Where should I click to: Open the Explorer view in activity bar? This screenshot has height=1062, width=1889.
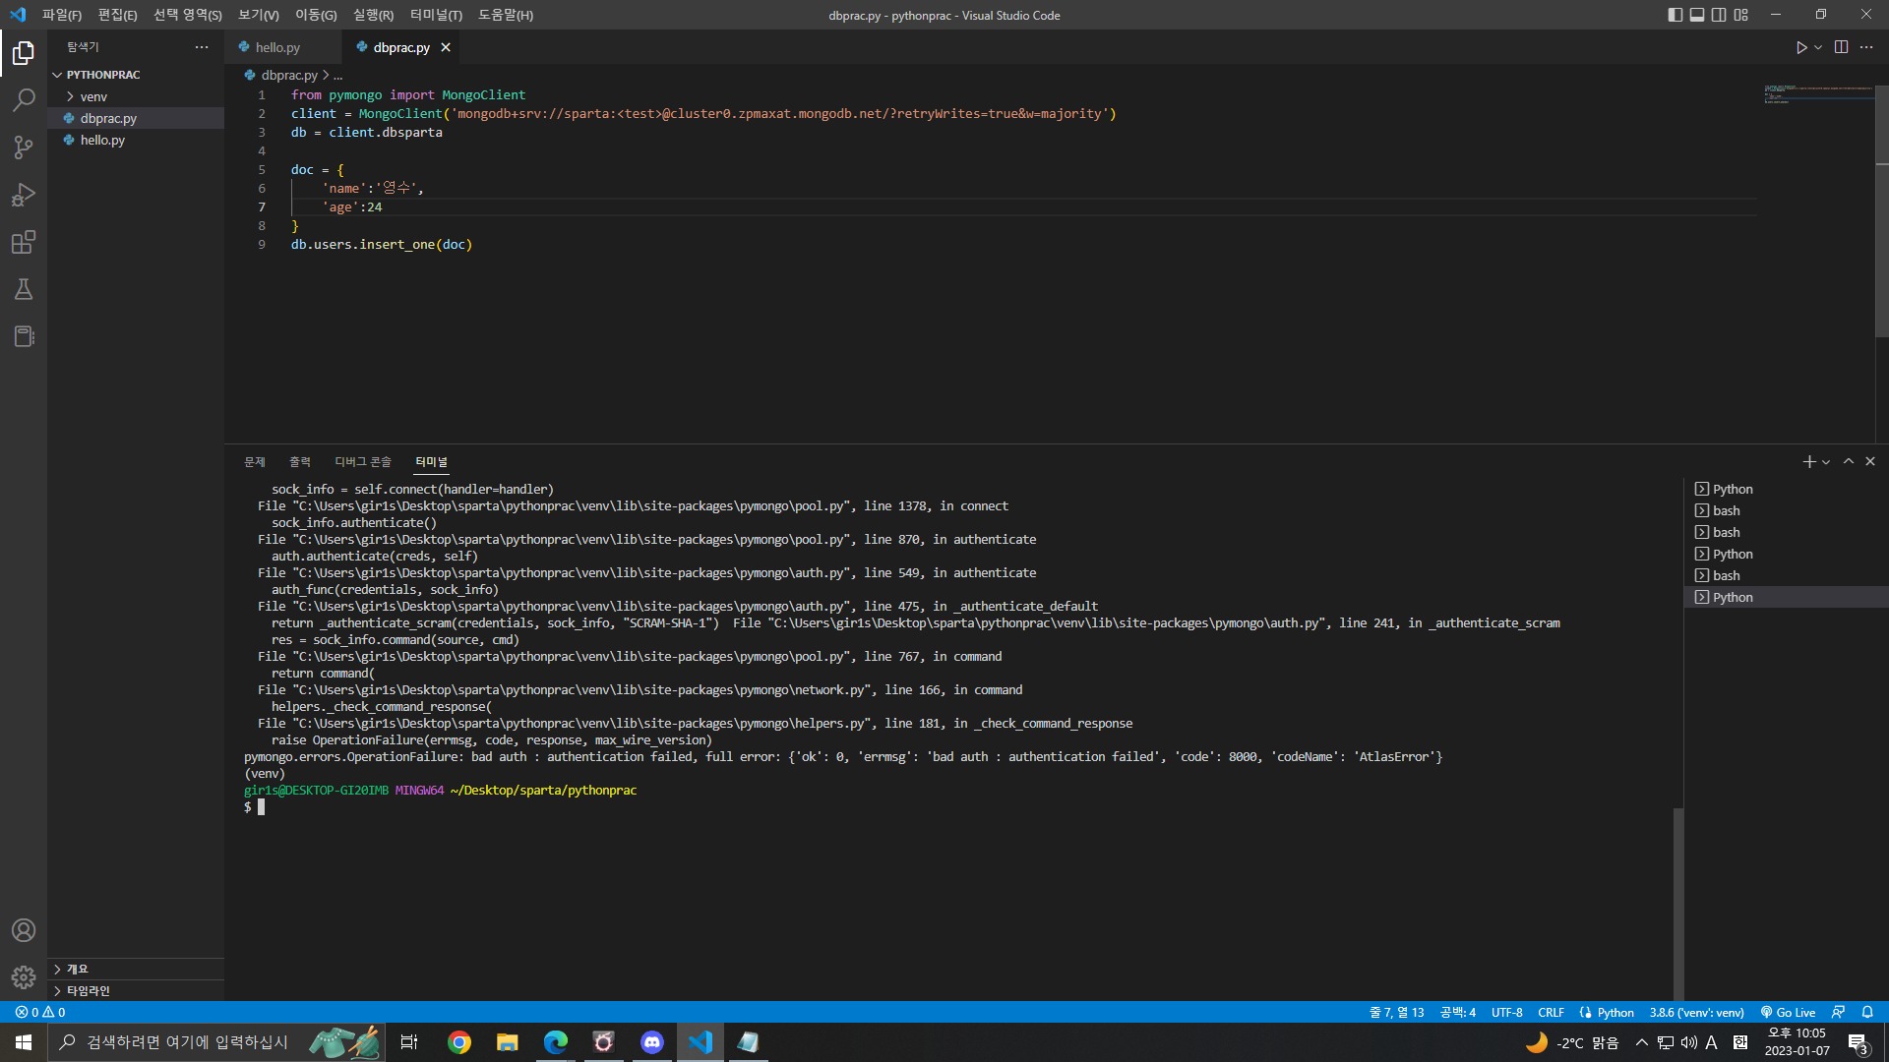[24, 53]
